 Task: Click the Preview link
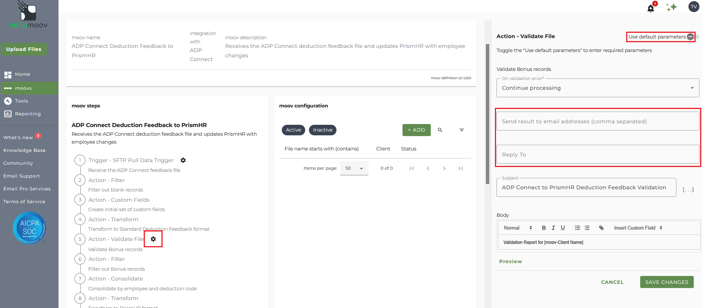pyautogui.click(x=510, y=261)
